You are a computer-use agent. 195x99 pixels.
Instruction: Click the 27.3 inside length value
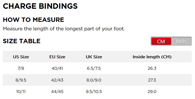coord(152,80)
